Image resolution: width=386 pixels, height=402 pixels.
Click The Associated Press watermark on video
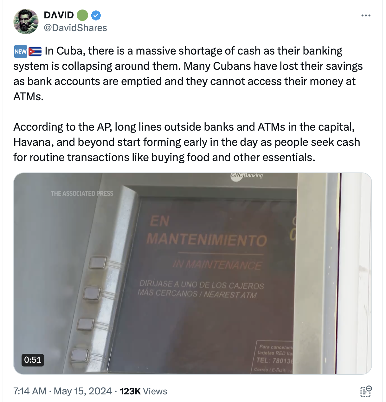coord(82,193)
